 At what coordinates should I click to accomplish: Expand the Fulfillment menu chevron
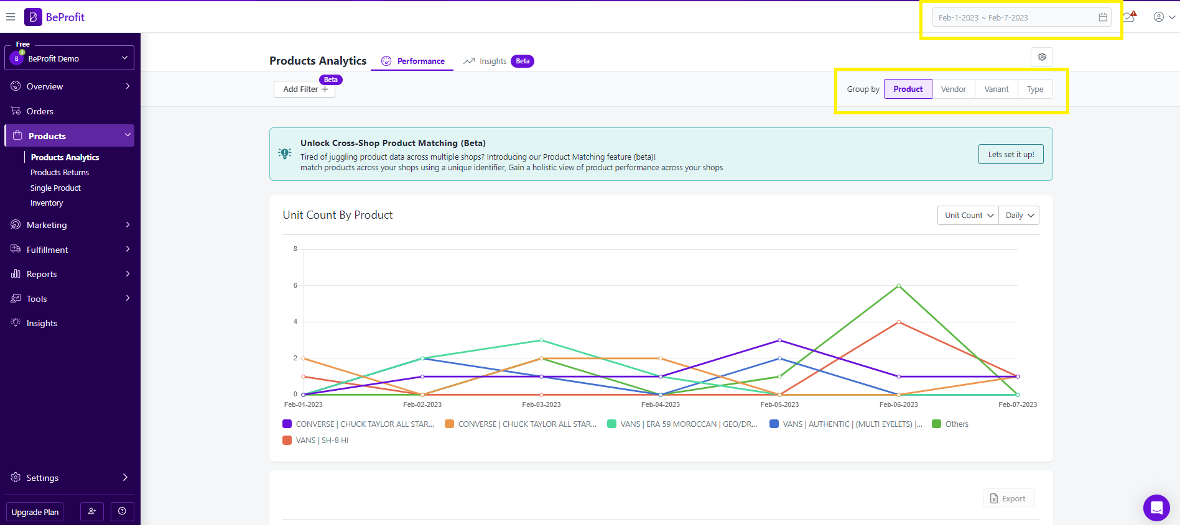click(x=128, y=249)
